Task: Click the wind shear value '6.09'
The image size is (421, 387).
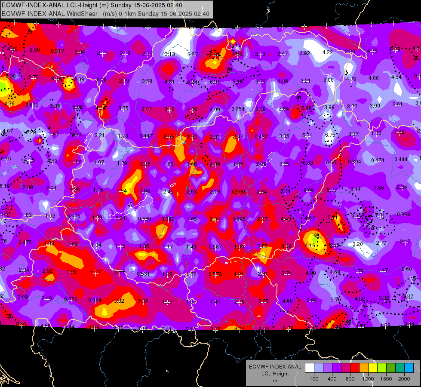Action: point(309,190)
